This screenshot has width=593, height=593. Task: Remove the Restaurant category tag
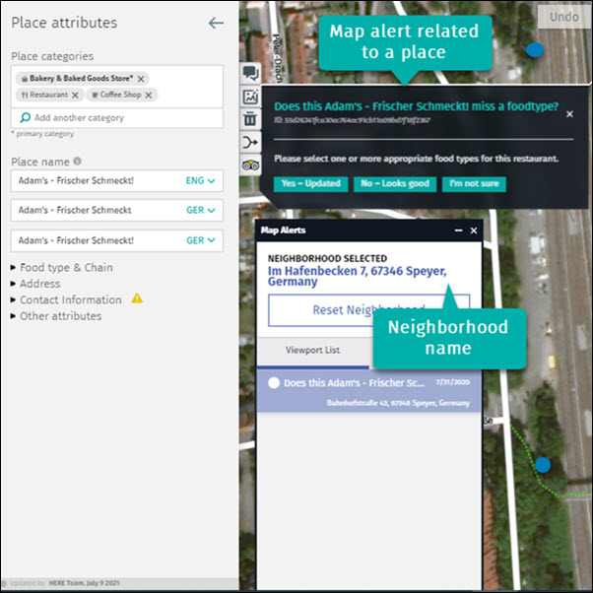coord(75,95)
